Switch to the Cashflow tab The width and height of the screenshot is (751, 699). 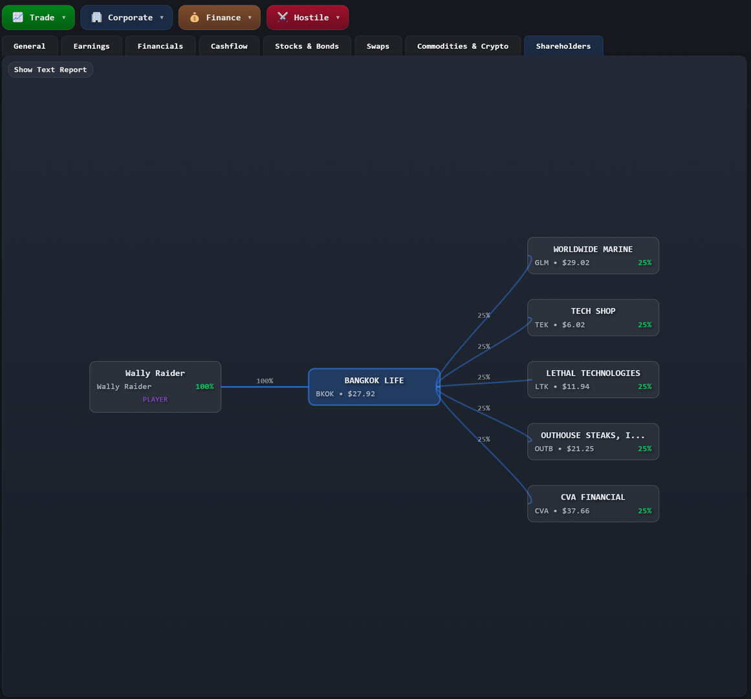[x=228, y=46]
